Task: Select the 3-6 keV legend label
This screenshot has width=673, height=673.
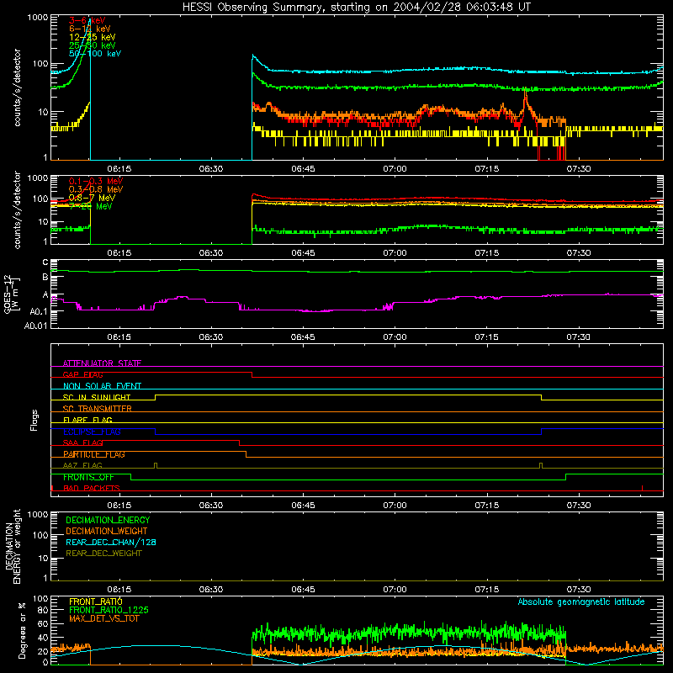Action: point(87,20)
